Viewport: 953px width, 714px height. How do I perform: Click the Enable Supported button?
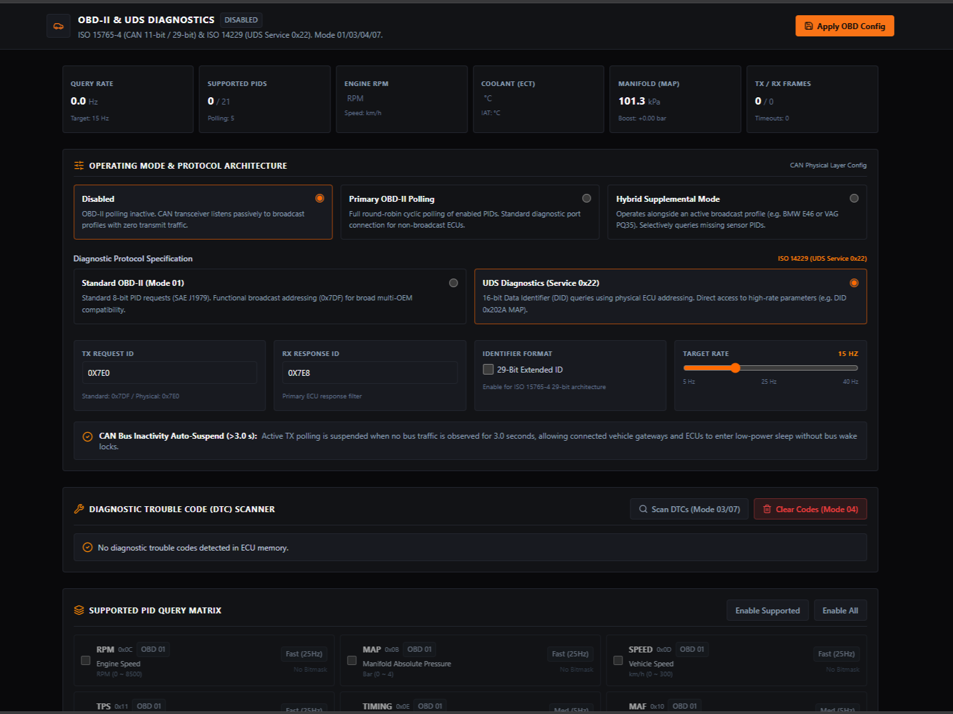tap(768, 611)
